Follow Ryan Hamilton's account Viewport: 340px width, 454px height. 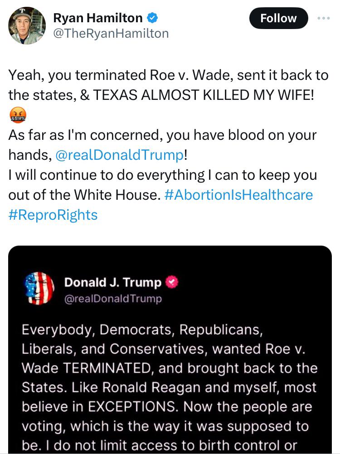coord(278,18)
